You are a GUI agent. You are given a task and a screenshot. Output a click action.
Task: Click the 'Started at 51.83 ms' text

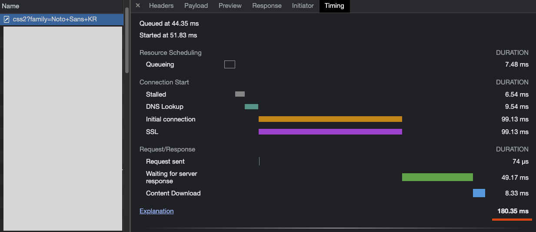click(168, 35)
